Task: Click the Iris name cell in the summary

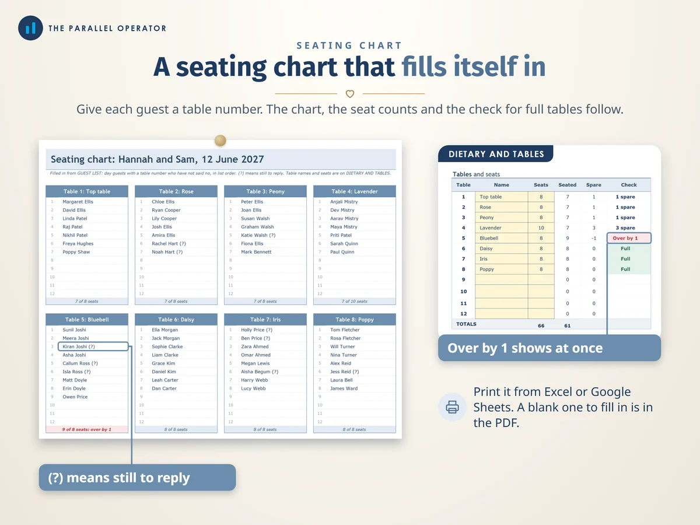Action: point(502,259)
